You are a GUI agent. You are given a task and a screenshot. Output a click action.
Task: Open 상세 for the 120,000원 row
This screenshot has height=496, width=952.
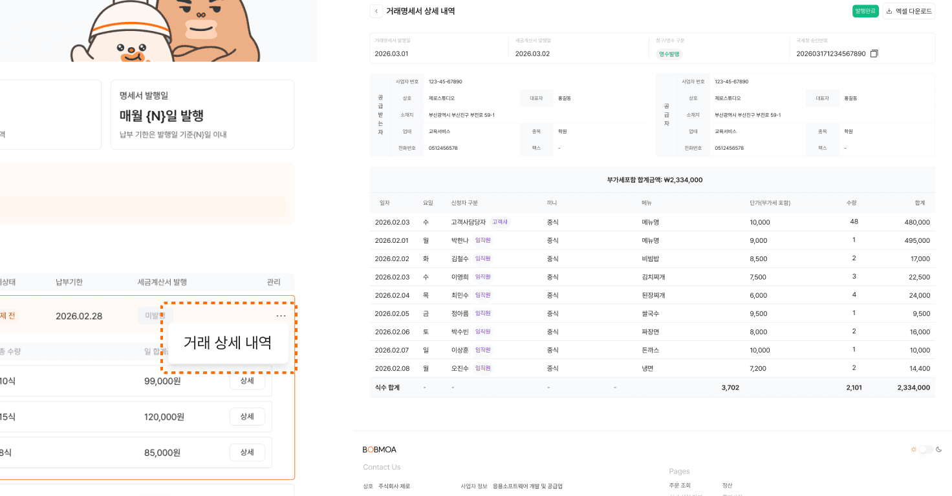247,417
